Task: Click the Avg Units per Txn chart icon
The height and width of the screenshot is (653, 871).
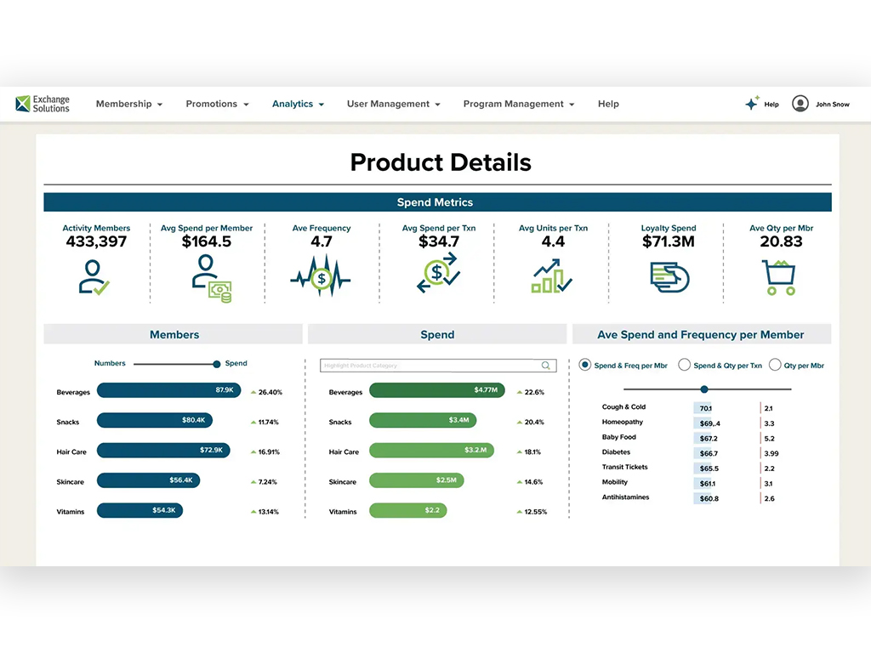Action: [x=551, y=276]
